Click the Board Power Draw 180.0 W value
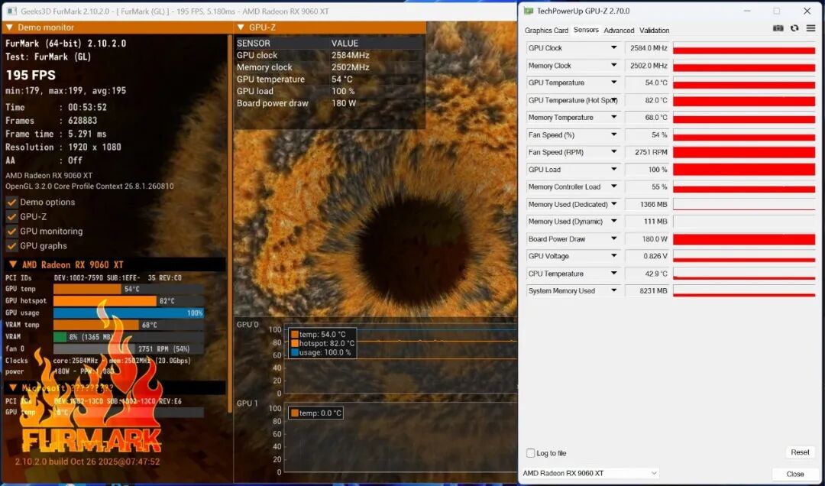This screenshot has height=486, width=825. 647,239
